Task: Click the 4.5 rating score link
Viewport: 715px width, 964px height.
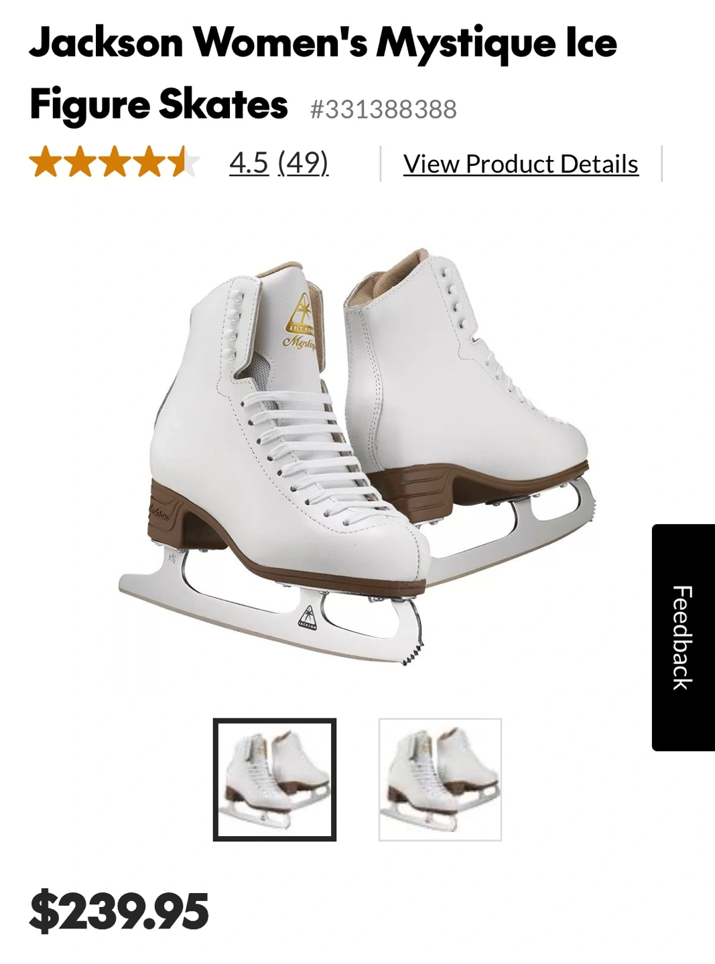Action: pos(249,163)
